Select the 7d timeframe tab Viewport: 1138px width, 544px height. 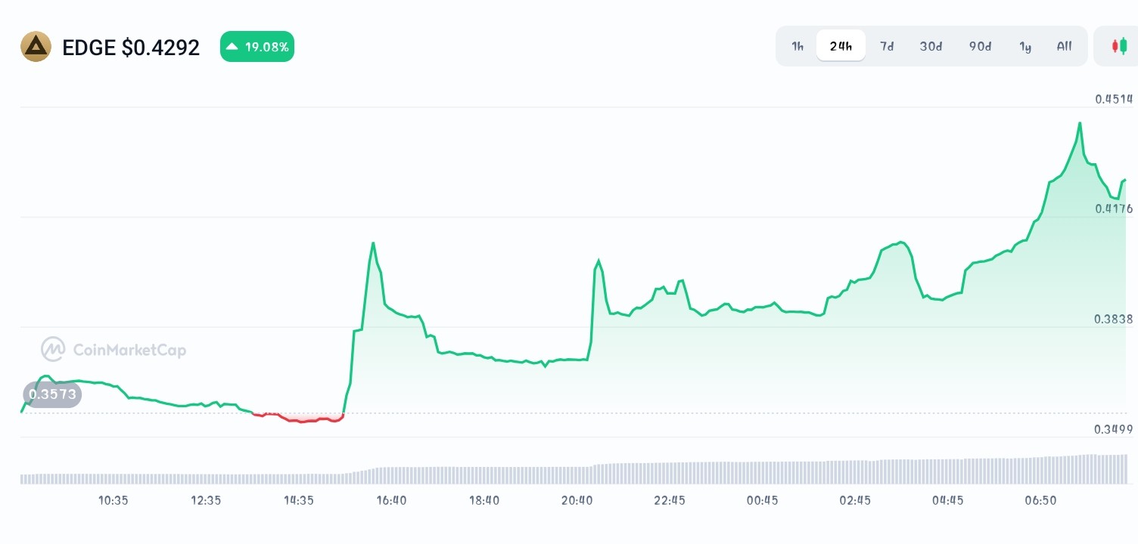tap(887, 46)
